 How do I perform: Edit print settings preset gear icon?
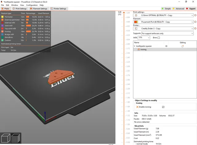(195, 15)
